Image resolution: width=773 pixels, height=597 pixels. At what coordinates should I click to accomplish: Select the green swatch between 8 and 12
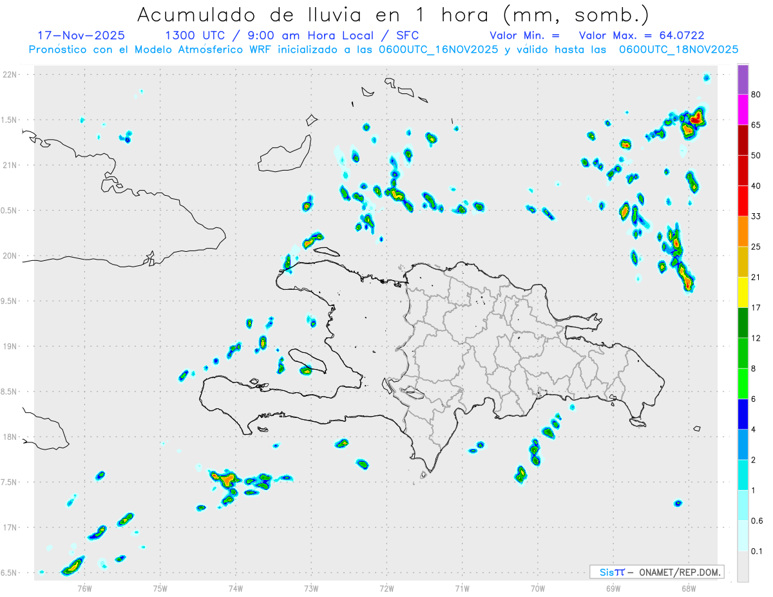[x=743, y=353]
